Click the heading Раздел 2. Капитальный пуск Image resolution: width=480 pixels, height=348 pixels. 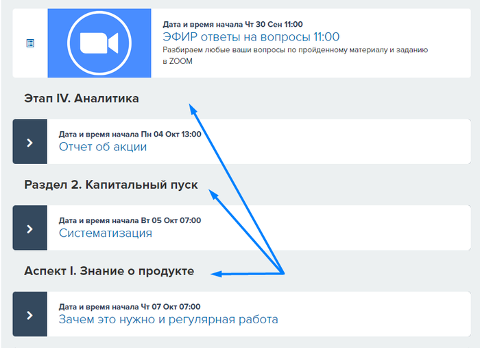click(111, 185)
